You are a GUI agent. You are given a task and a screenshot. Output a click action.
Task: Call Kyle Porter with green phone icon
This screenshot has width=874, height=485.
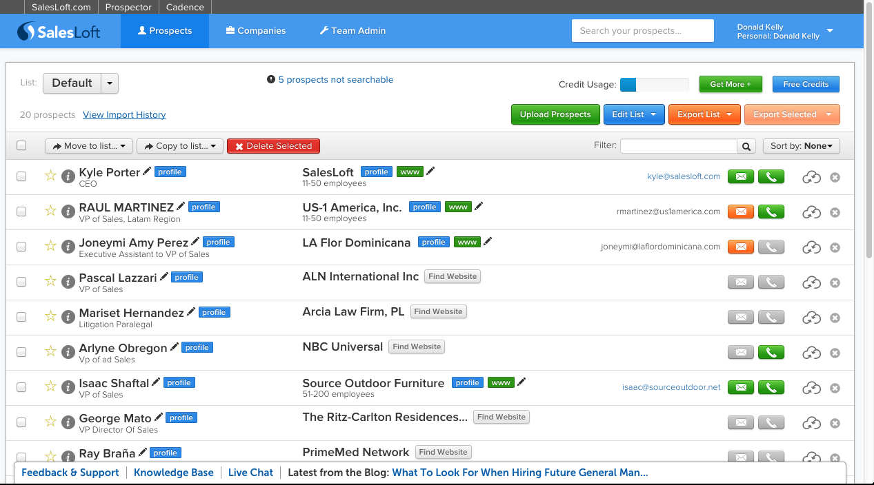click(x=771, y=177)
